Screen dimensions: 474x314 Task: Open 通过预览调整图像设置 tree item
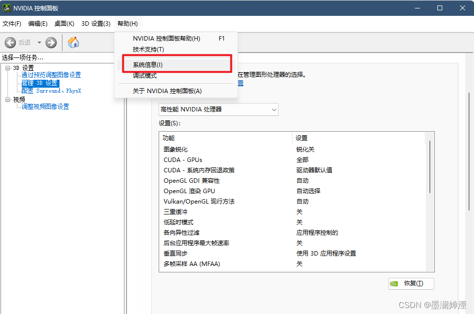tap(51, 75)
